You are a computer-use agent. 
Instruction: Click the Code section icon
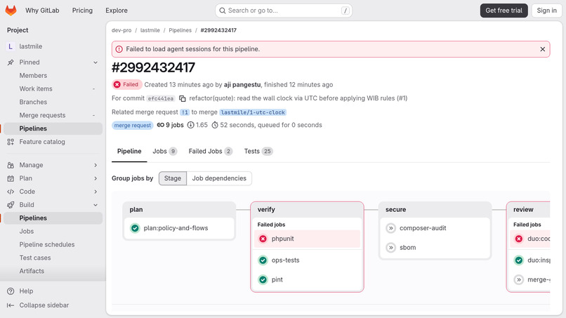(x=11, y=192)
